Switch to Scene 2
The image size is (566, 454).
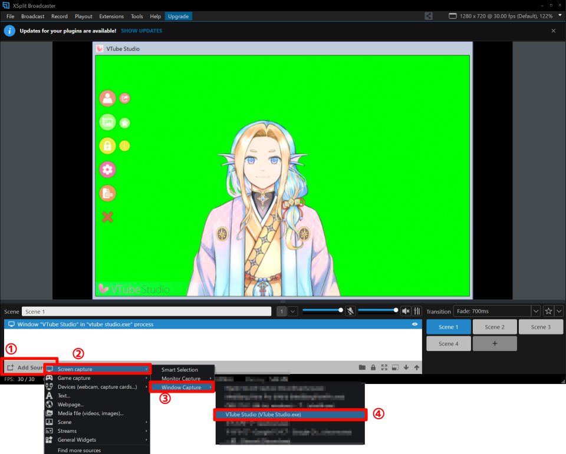(495, 327)
